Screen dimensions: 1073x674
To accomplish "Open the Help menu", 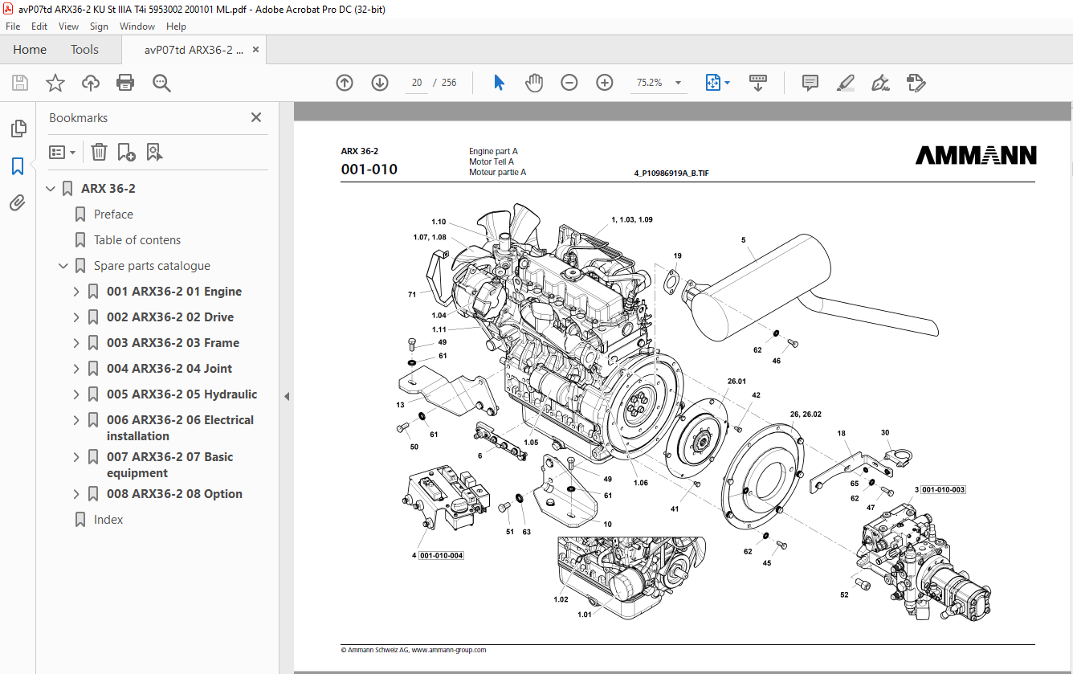I will [x=176, y=27].
